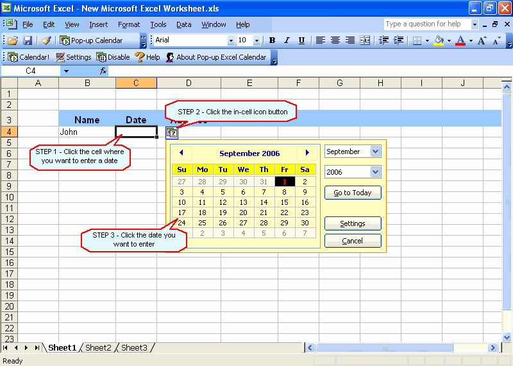
Task: Open the fill color dropdown arrow
Action: click(450, 40)
